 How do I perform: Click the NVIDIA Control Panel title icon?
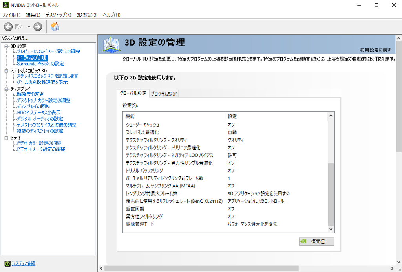tap(5, 5)
